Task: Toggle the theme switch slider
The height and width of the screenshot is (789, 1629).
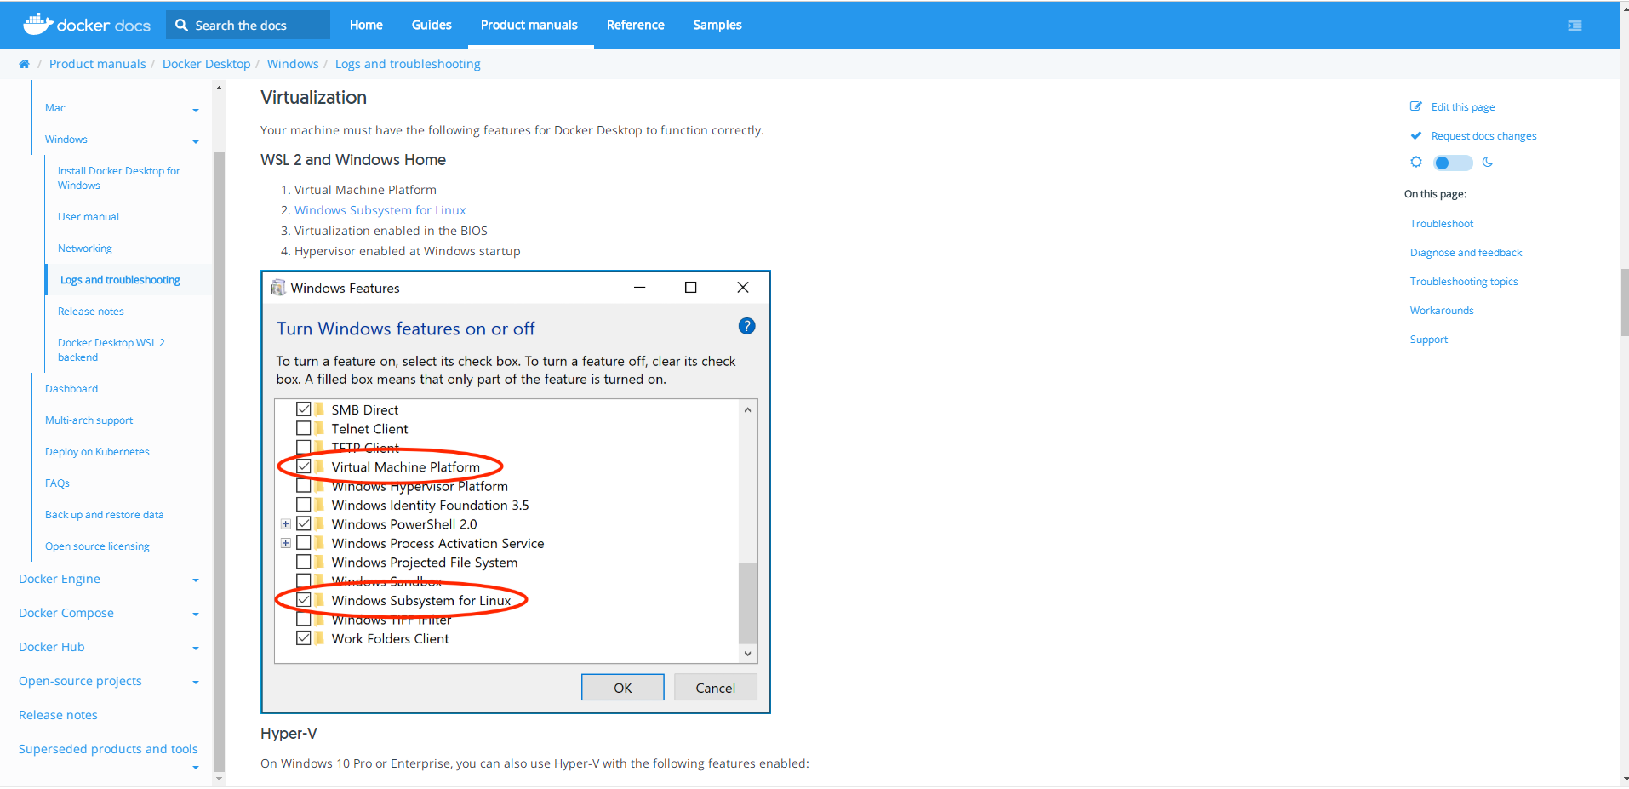Action: (1452, 162)
